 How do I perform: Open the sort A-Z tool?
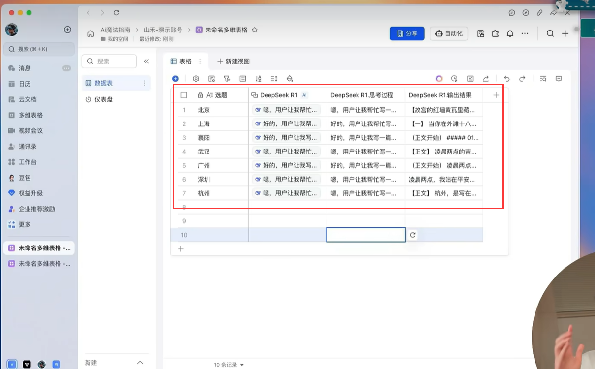pyautogui.click(x=259, y=79)
